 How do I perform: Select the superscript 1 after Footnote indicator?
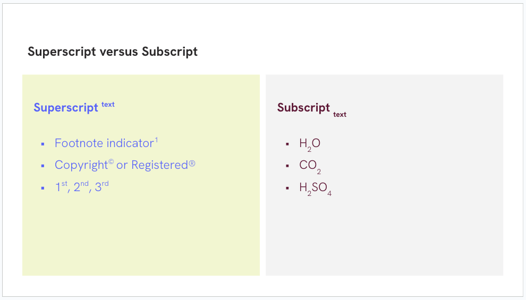coord(156,140)
